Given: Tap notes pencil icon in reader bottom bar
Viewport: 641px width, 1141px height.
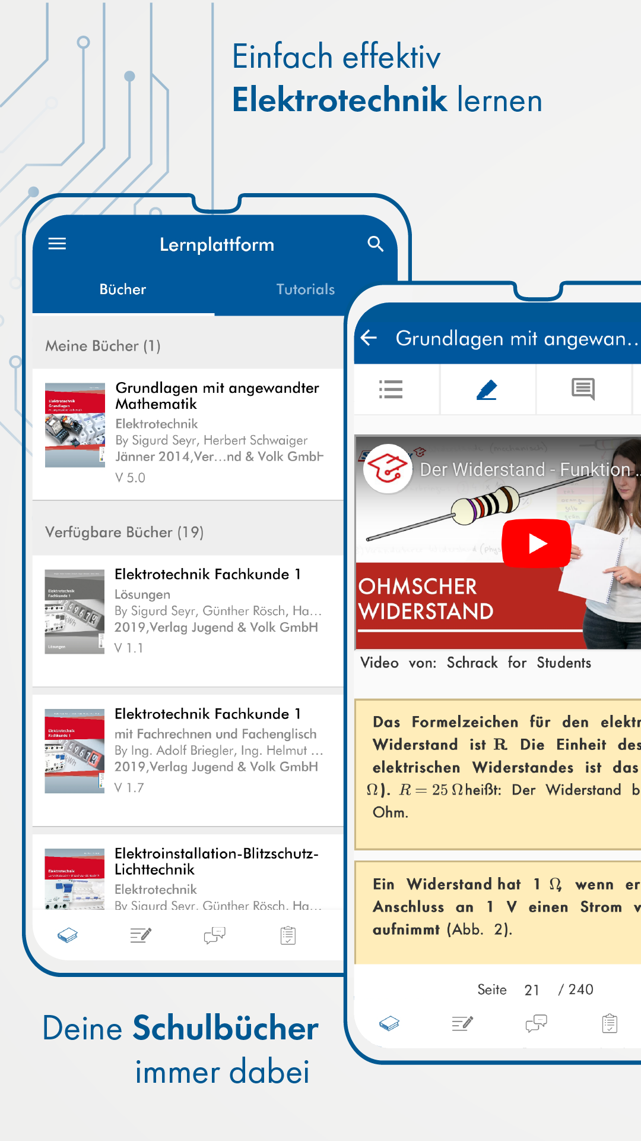Looking at the screenshot, I should [462, 1024].
